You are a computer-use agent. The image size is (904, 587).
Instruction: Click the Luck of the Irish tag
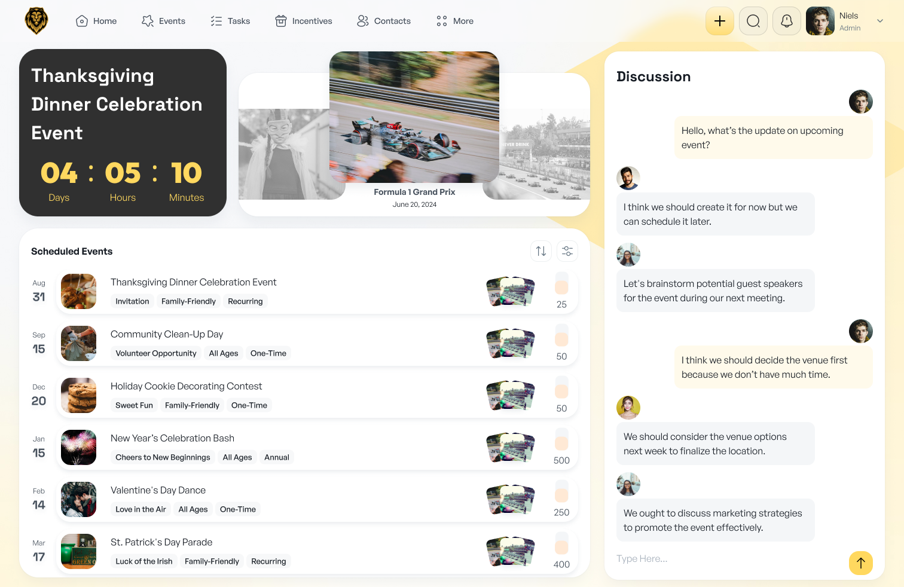pyautogui.click(x=144, y=561)
